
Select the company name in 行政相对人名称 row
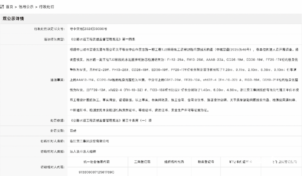[x=88, y=141]
